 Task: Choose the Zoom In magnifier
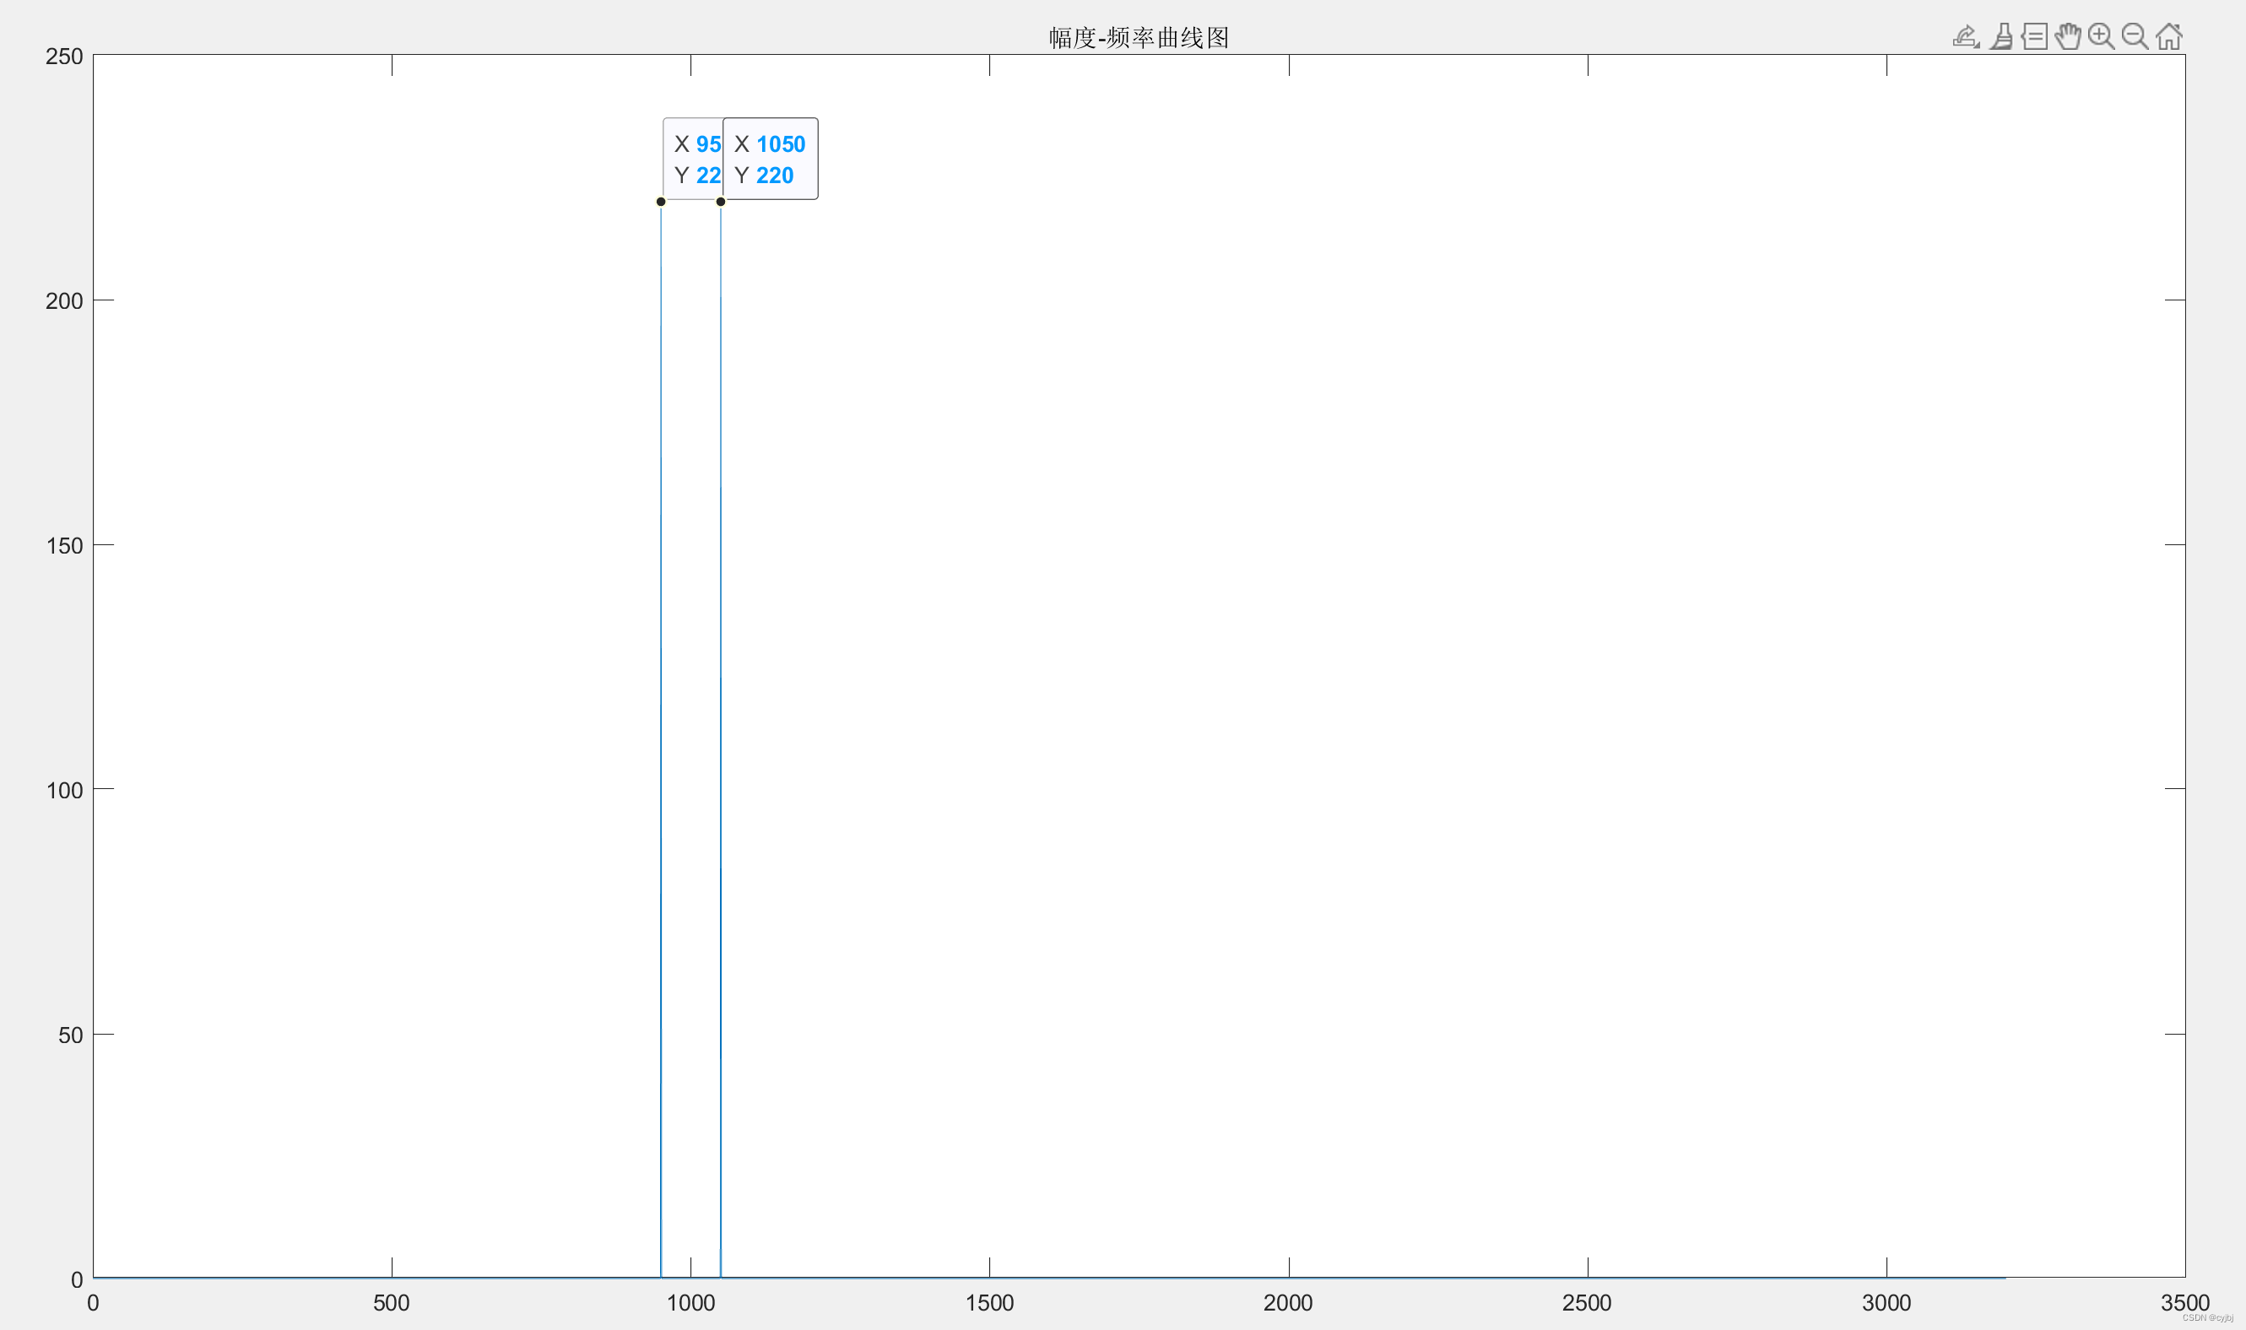(2101, 37)
